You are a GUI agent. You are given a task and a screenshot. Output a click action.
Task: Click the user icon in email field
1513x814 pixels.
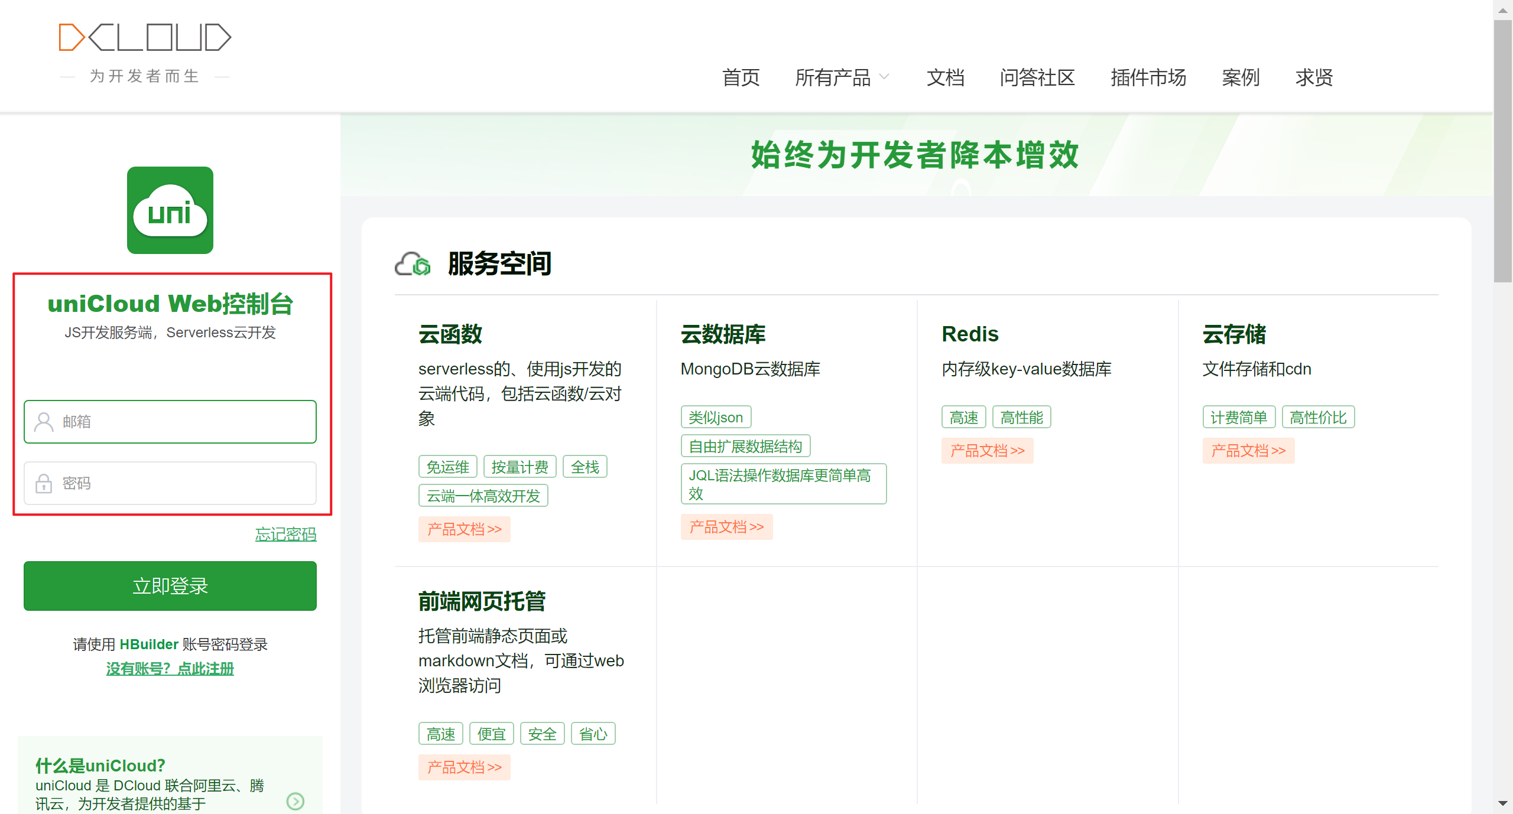pyautogui.click(x=44, y=422)
